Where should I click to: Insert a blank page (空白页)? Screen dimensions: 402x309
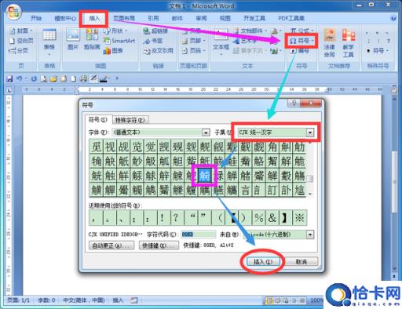coord(21,41)
